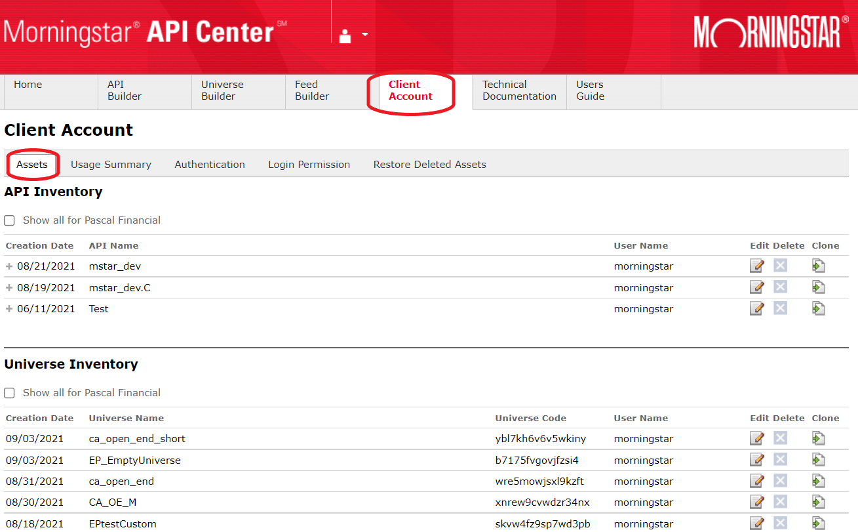
Task: Switch to the Authentication sub-tab
Action: (210, 165)
